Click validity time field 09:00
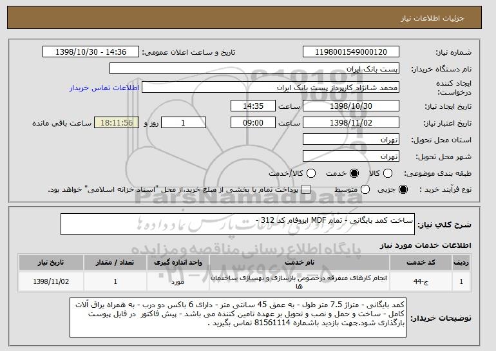The image size is (496, 351). click(x=253, y=123)
